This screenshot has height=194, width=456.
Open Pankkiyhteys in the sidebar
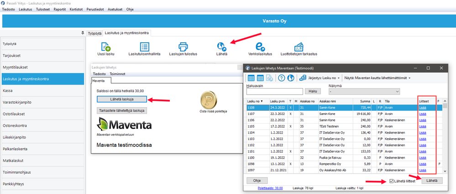42,184
